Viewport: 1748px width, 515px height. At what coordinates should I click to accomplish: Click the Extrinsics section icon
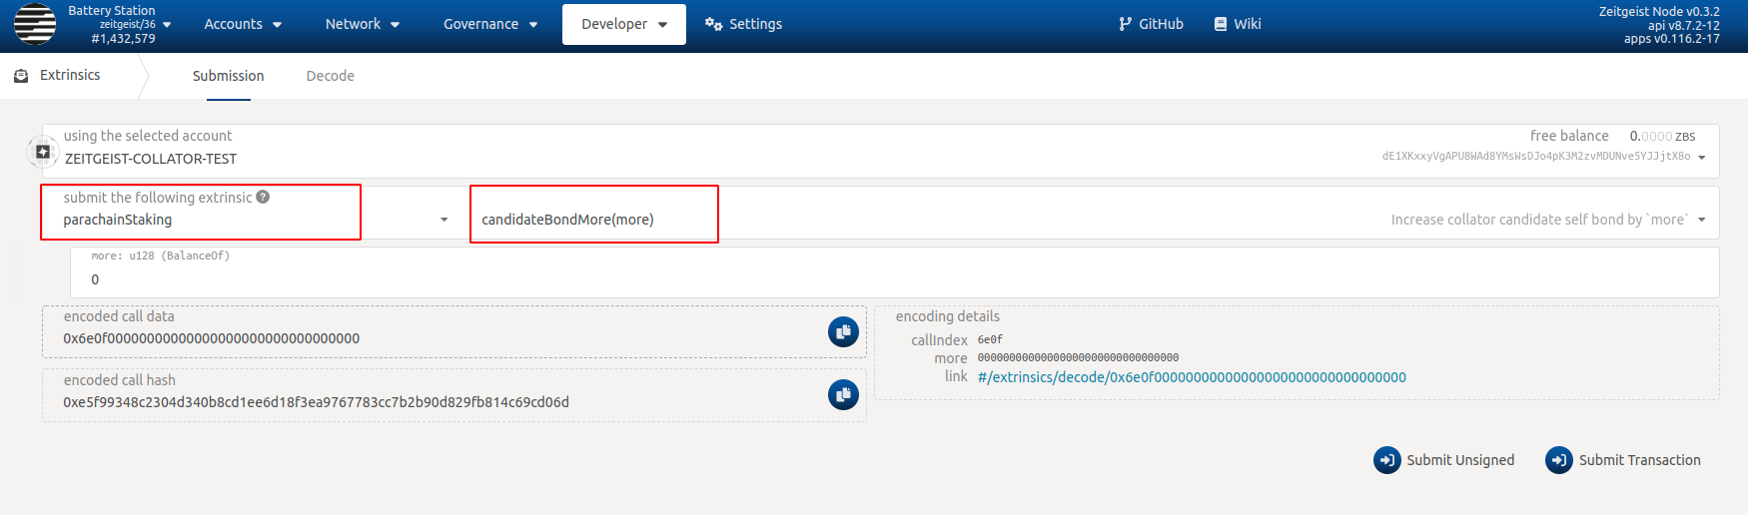tap(21, 76)
